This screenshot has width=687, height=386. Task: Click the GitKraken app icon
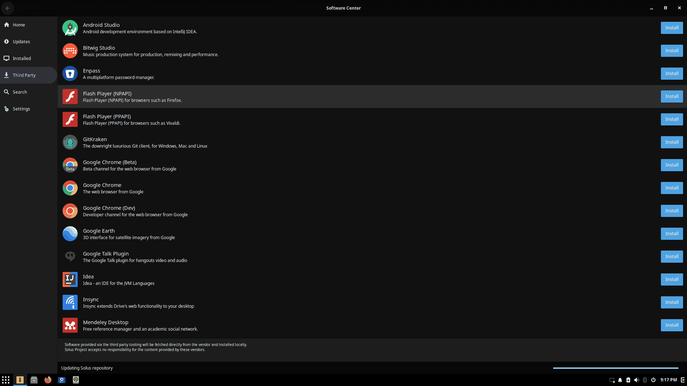click(70, 142)
